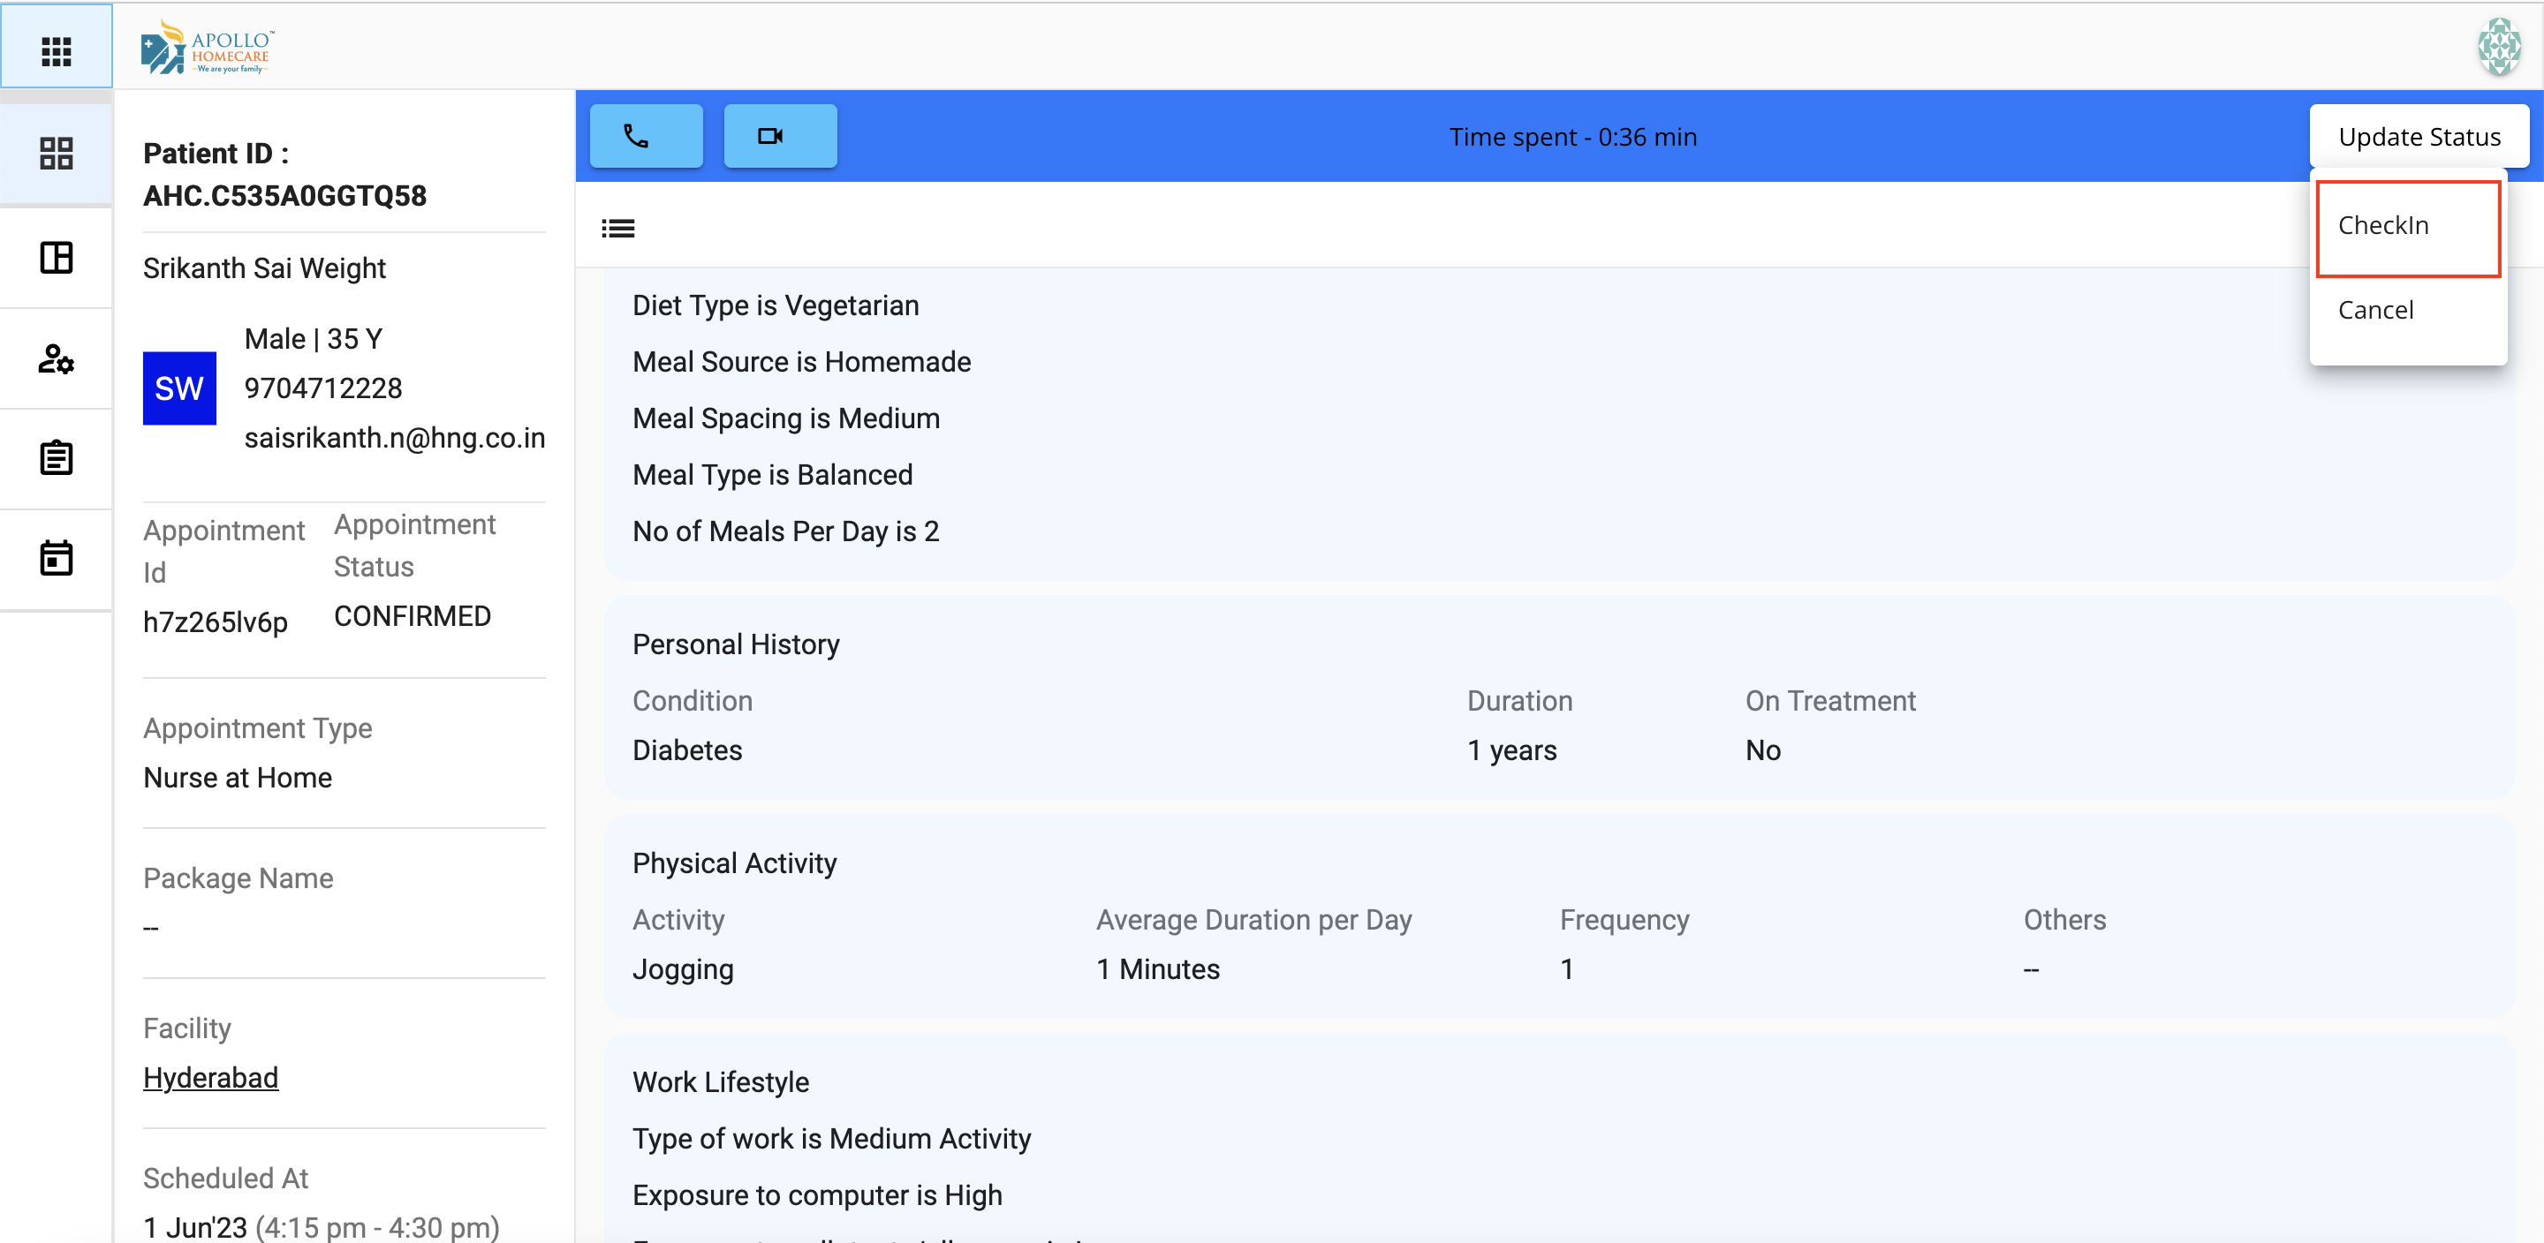2544x1243 pixels.
Task: Open the user settings sidebar icon
Action: point(57,359)
